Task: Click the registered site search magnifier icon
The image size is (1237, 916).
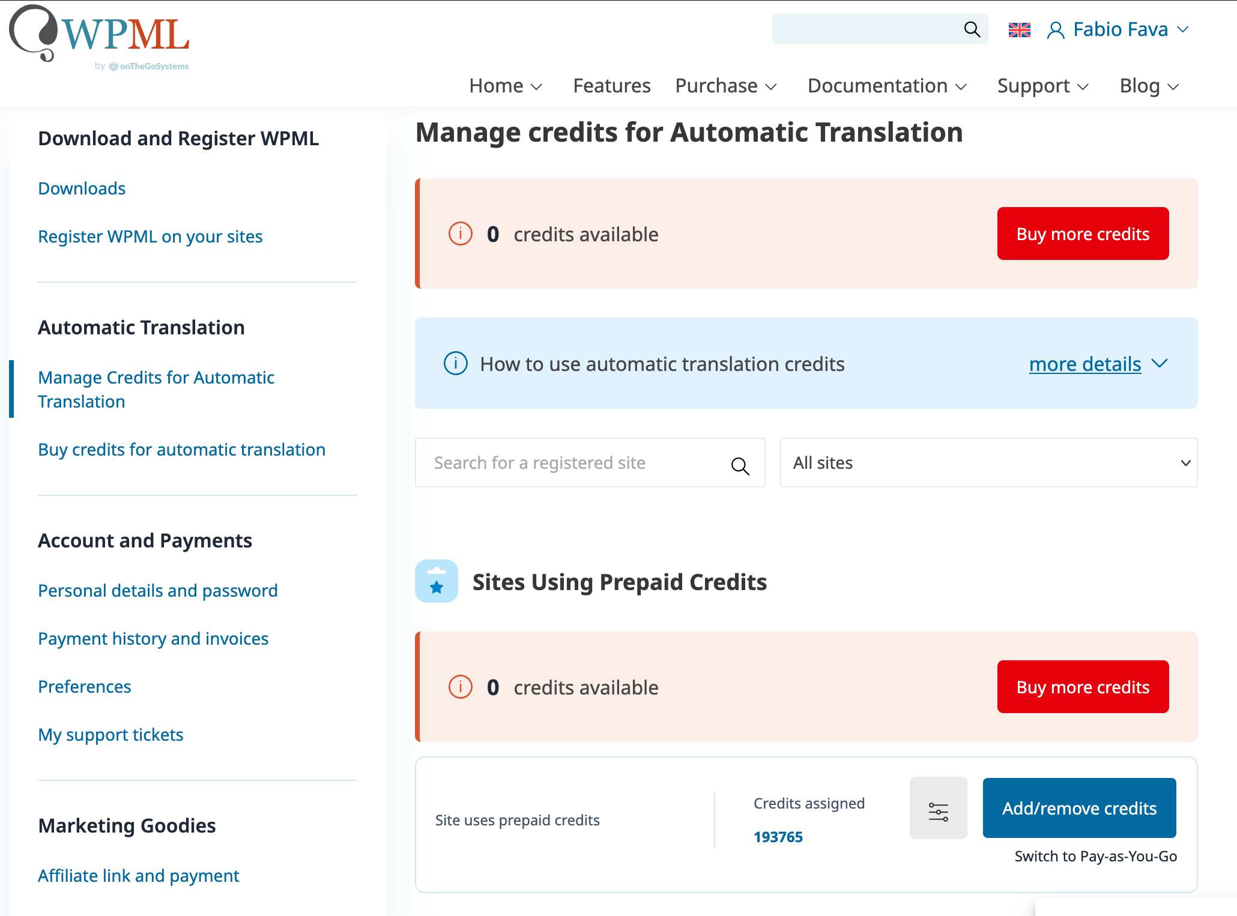Action: click(740, 465)
